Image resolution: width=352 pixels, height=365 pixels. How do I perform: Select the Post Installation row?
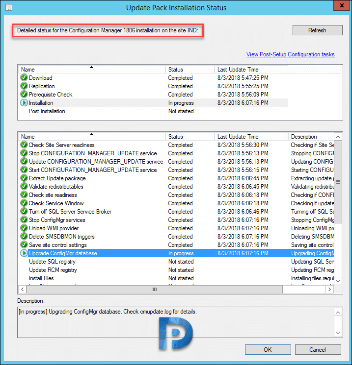(x=153, y=111)
